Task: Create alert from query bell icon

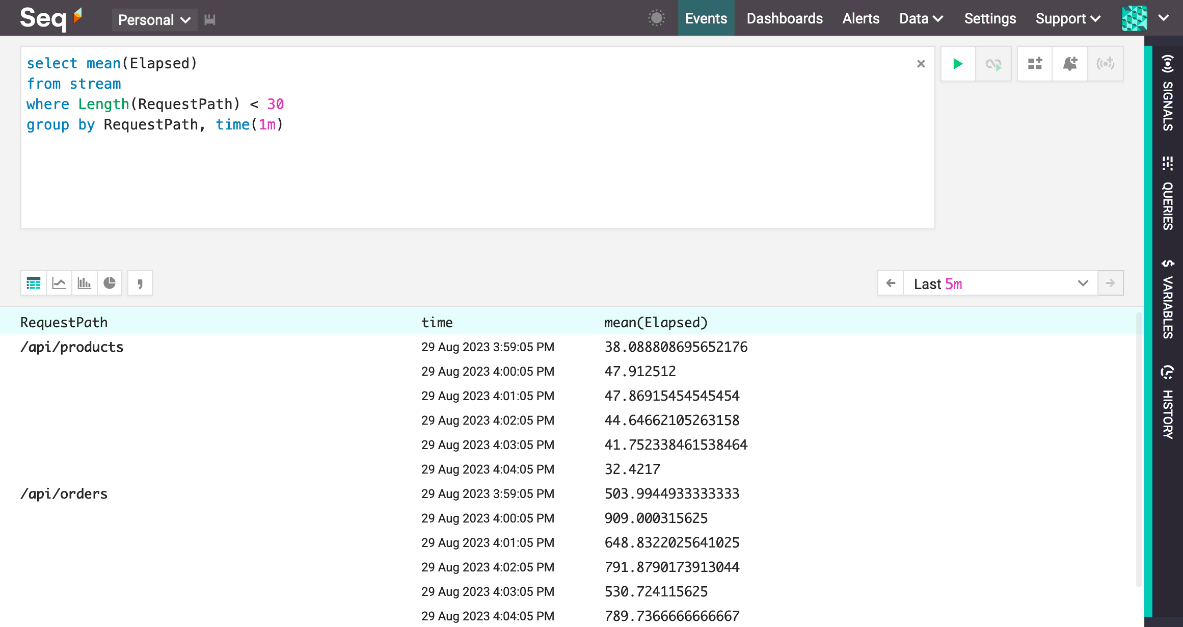Action: [x=1070, y=64]
